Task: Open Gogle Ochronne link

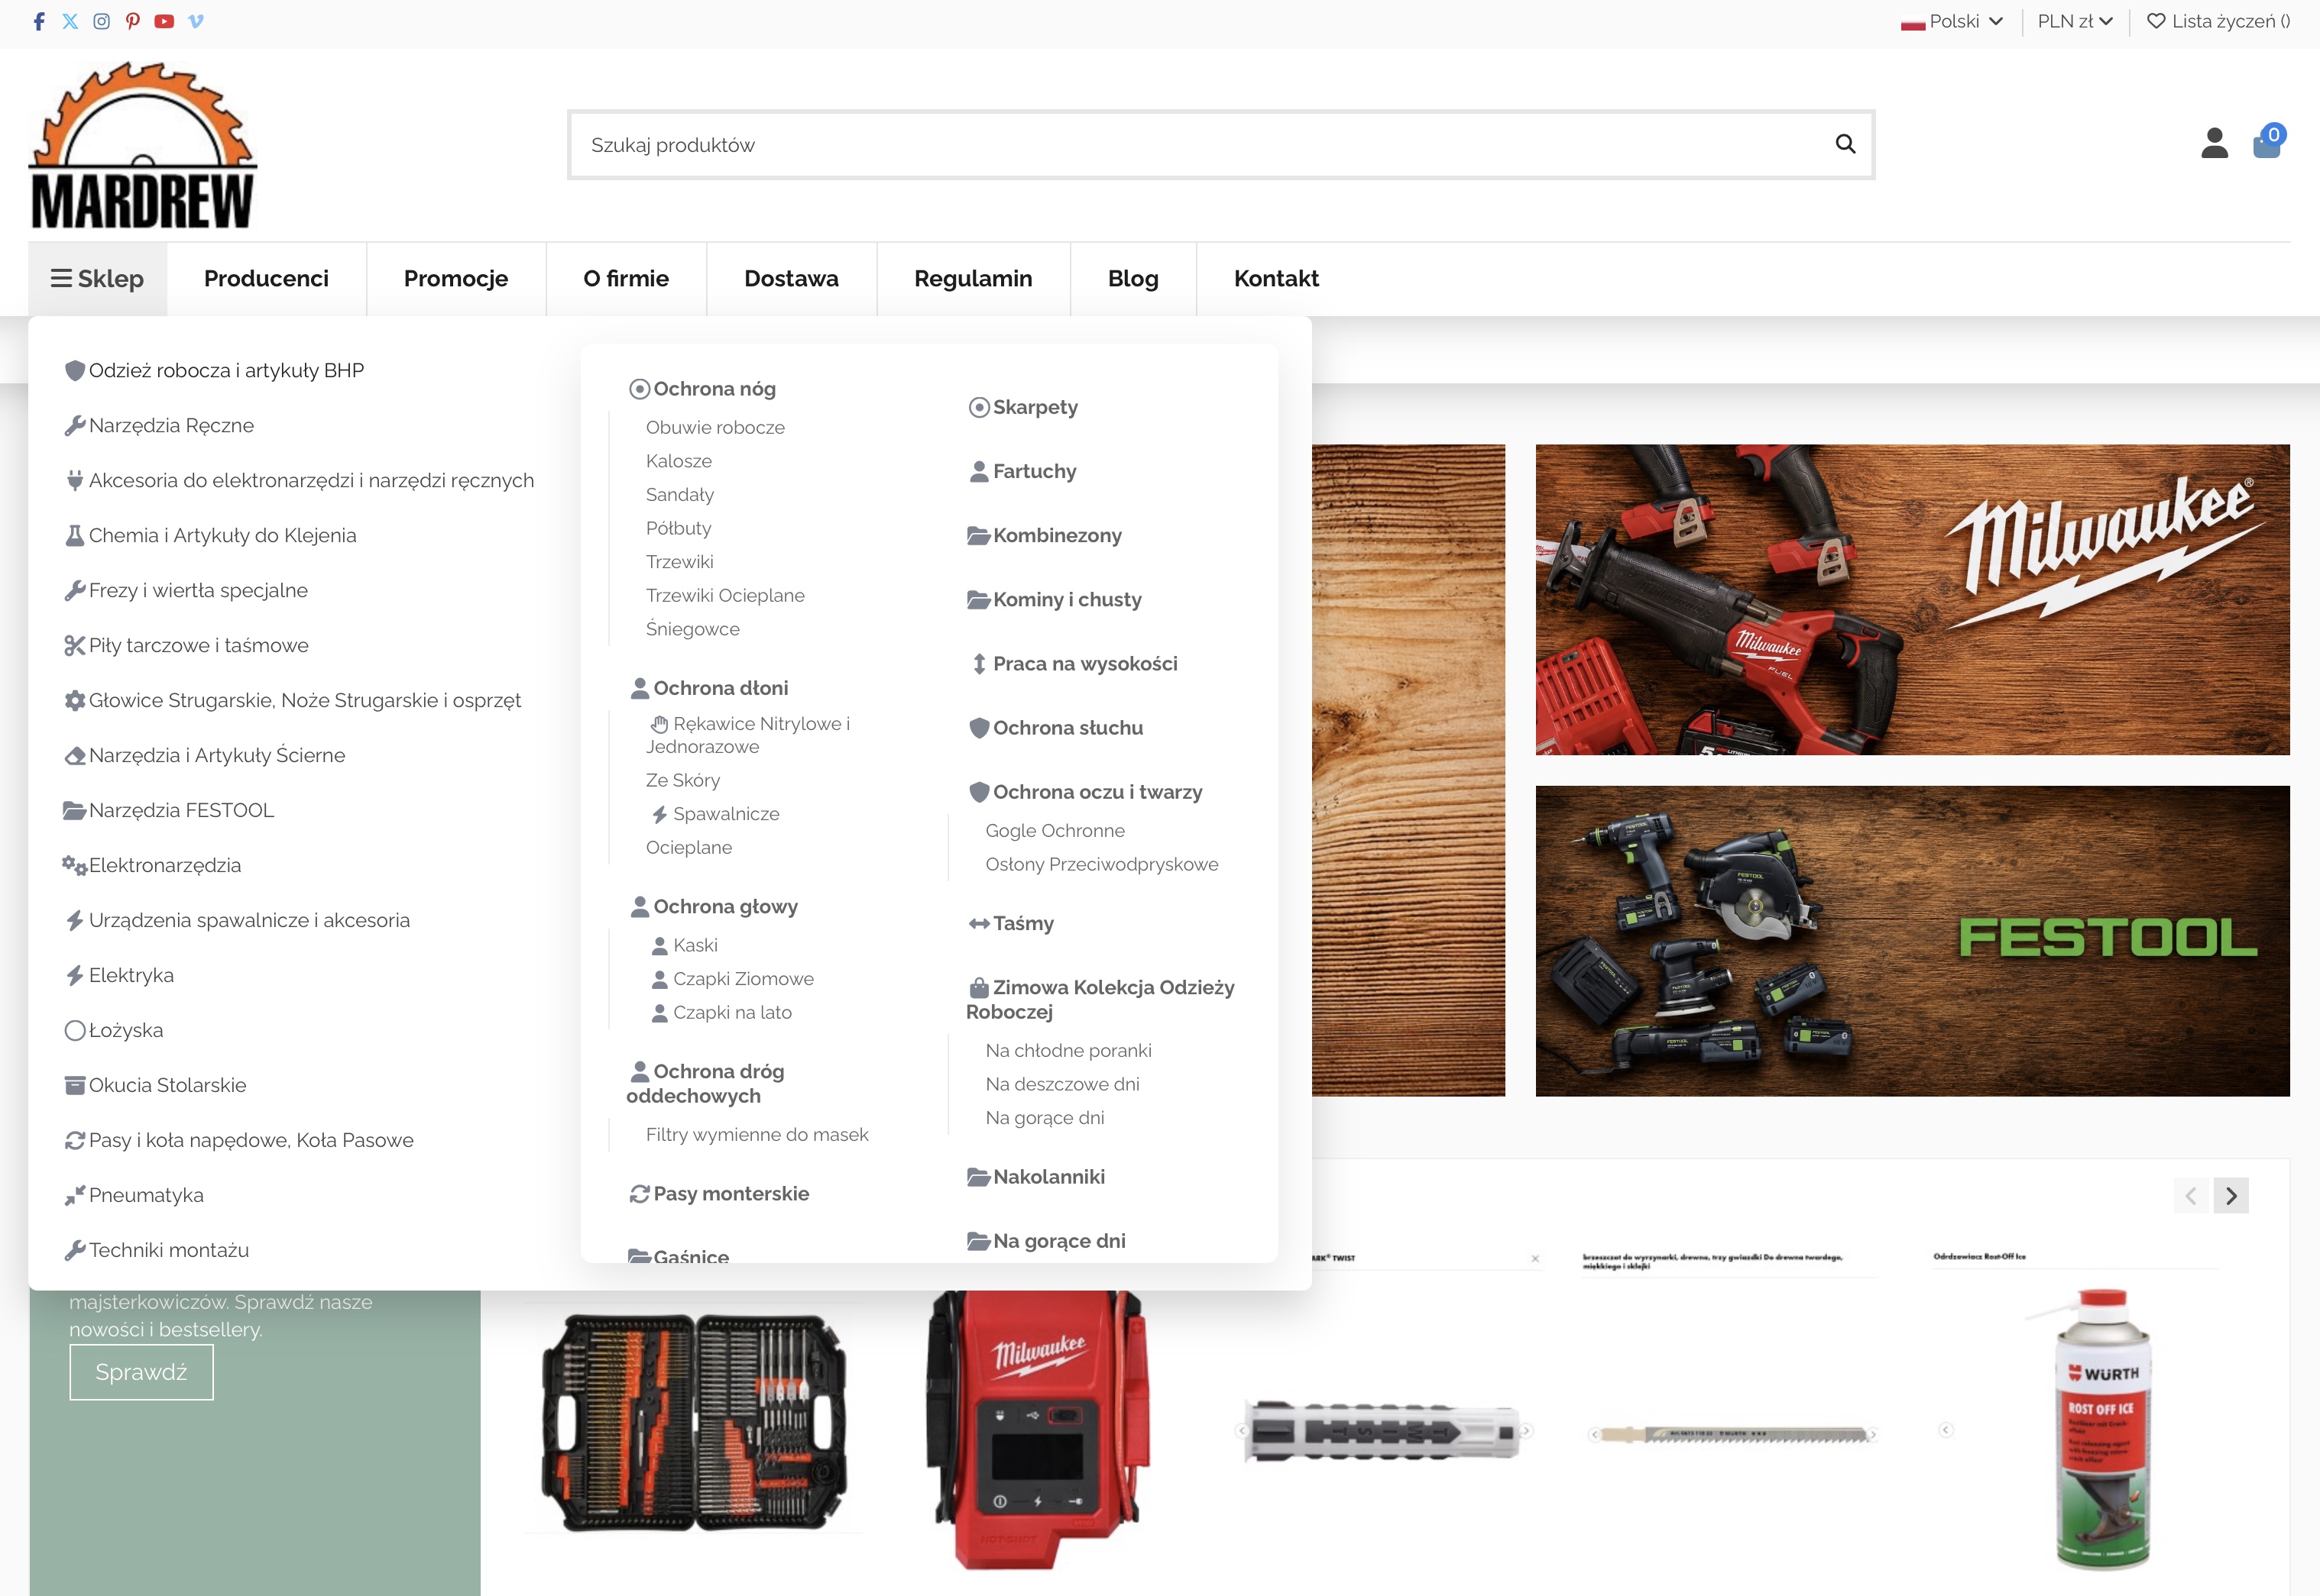Action: [x=1055, y=830]
